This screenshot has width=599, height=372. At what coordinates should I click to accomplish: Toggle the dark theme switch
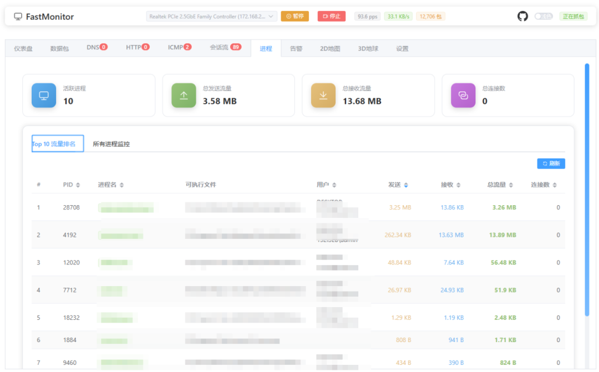(543, 16)
